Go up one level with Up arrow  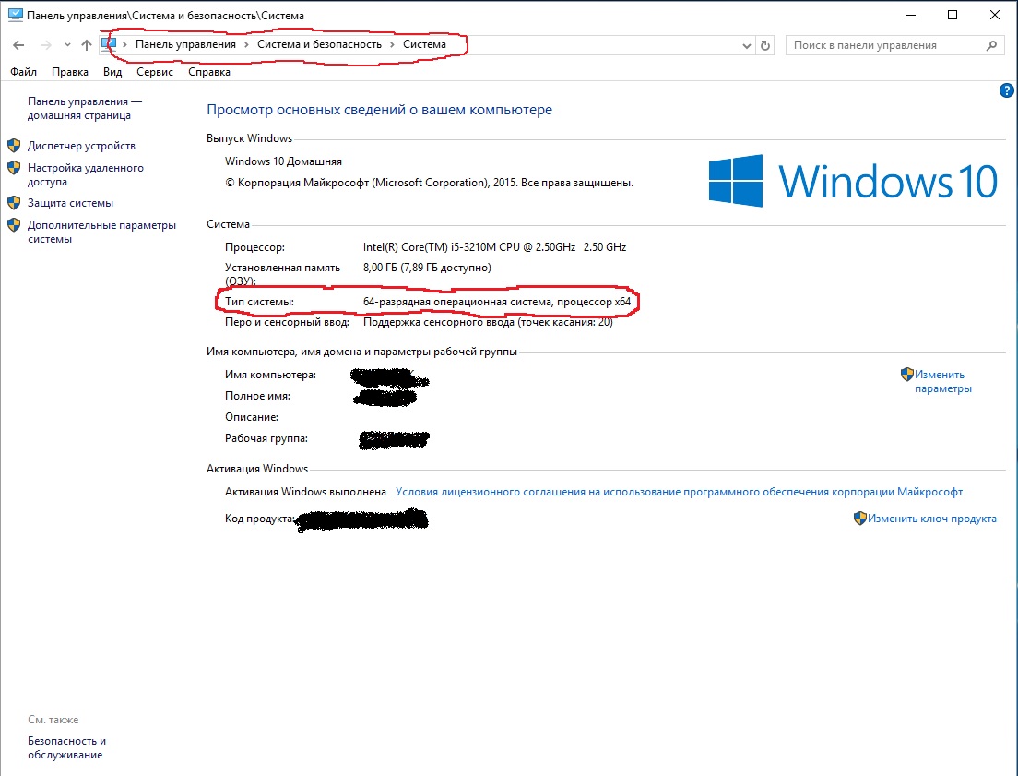tap(87, 45)
